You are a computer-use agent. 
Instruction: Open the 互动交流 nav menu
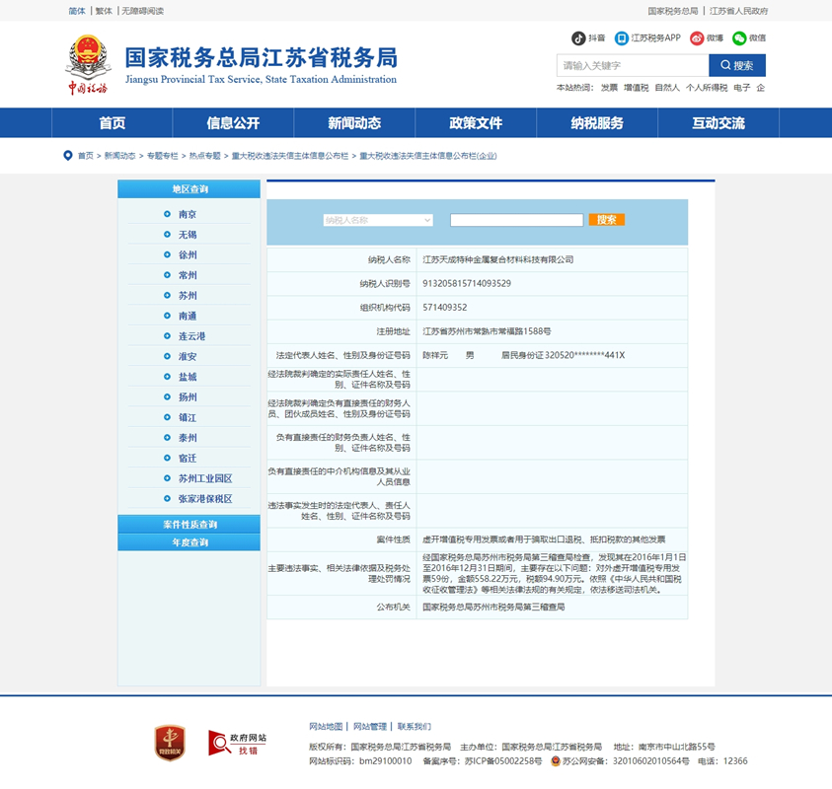point(719,123)
